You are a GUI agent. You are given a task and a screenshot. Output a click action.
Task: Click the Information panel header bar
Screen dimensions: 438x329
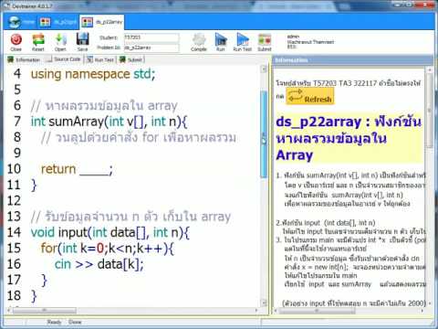(x=353, y=60)
